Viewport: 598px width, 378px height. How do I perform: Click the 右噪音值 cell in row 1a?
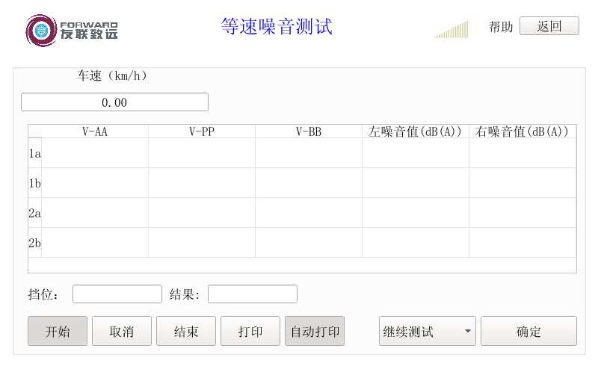coord(522,153)
